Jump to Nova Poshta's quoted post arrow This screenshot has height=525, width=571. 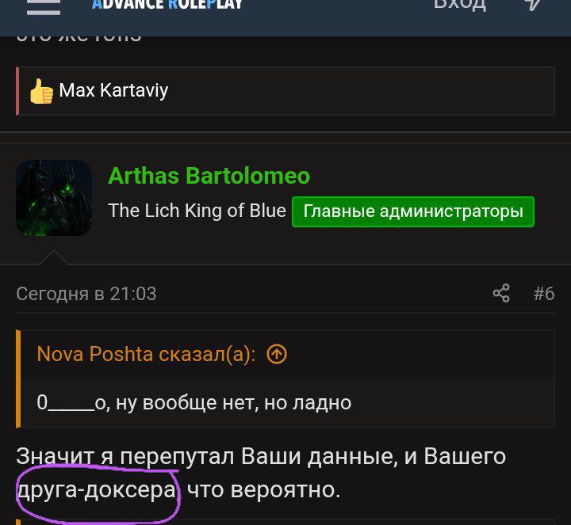click(x=277, y=354)
